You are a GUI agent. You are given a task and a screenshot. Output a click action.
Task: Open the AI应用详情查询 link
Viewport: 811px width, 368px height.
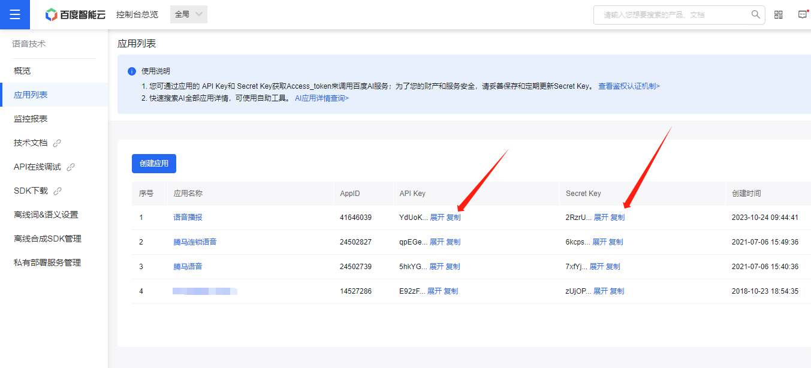pyautogui.click(x=322, y=98)
